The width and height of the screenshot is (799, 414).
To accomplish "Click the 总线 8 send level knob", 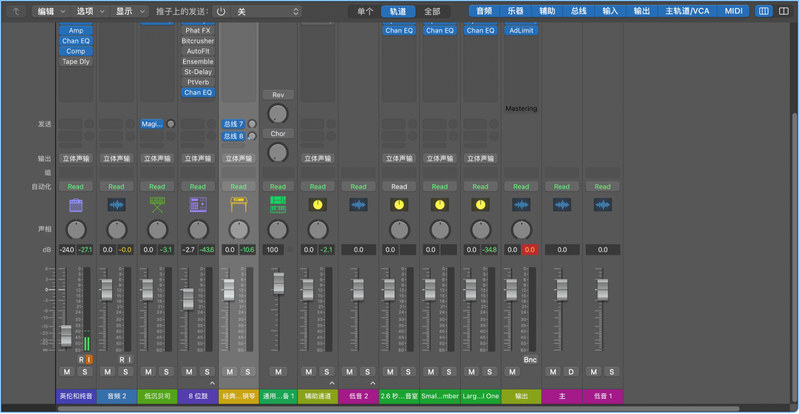I will click(251, 137).
